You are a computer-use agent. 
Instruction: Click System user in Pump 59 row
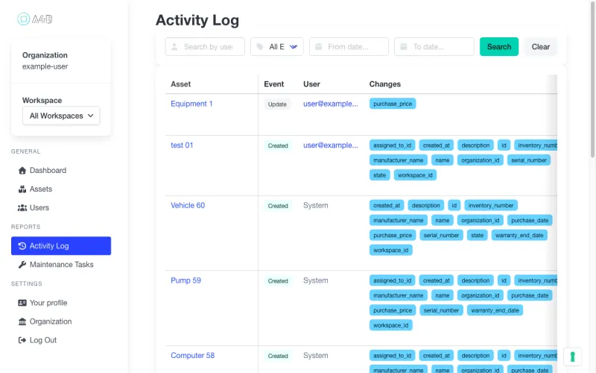[315, 280]
